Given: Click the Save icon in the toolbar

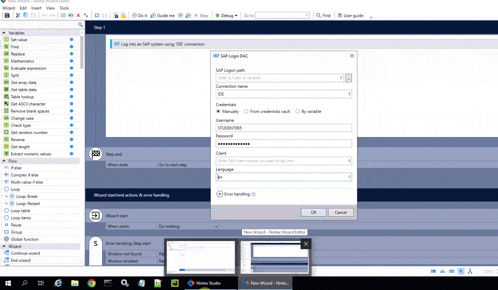Looking at the screenshot, I should click(7, 15).
